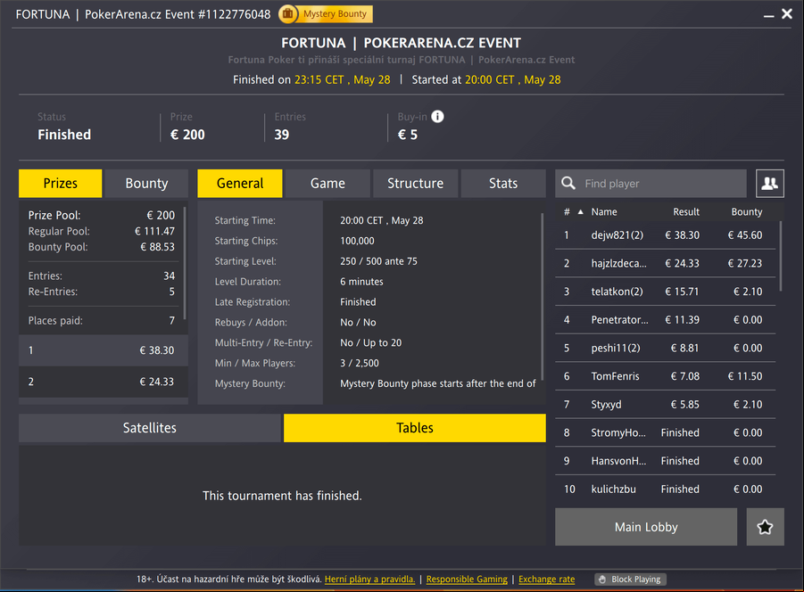Select the Satellites tab

click(x=150, y=428)
